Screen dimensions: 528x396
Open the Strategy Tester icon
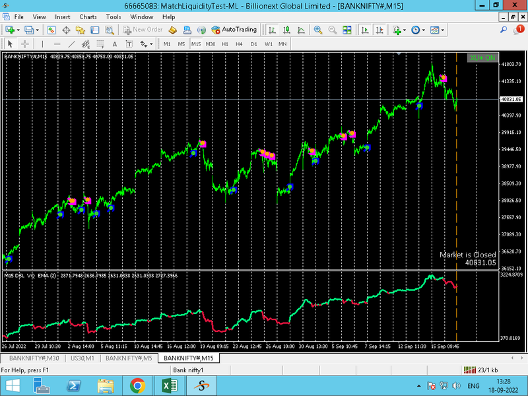pyautogui.click(x=109, y=30)
